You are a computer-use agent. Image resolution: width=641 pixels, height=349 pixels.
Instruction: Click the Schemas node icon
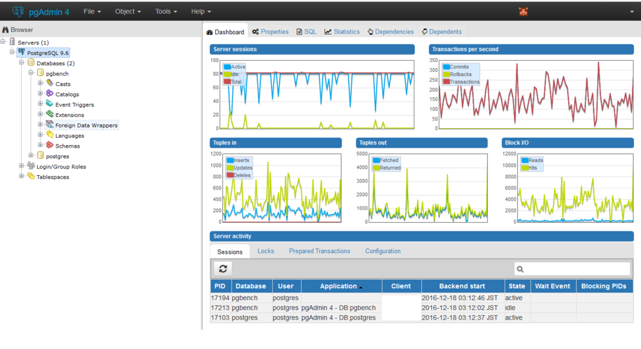(49, 145)
